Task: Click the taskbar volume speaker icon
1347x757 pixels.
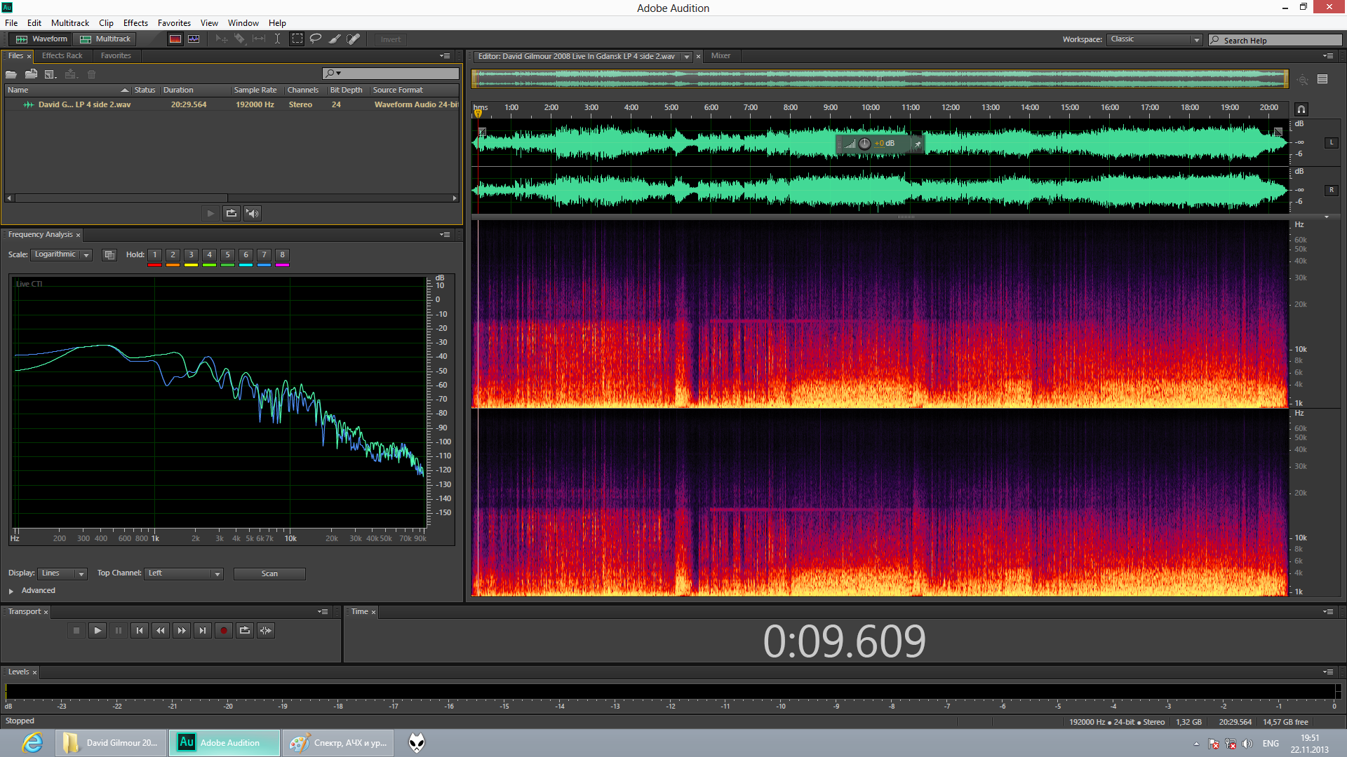Action: pos(1247,744)
